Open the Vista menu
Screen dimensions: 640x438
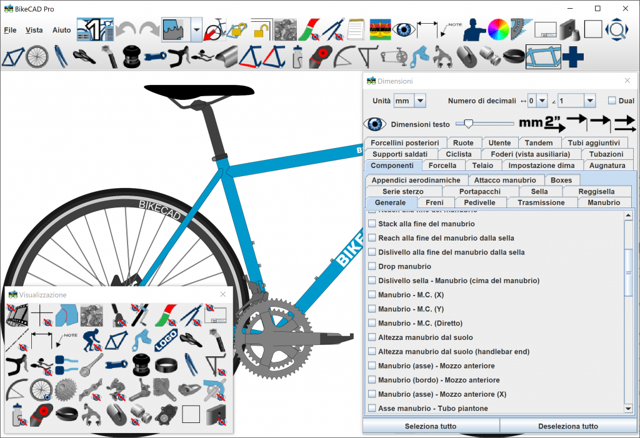(x=34, y=30)
